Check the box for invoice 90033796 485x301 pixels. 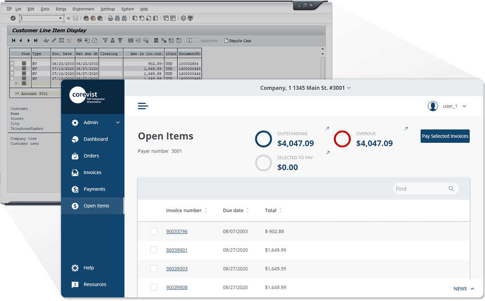(154, 231)
